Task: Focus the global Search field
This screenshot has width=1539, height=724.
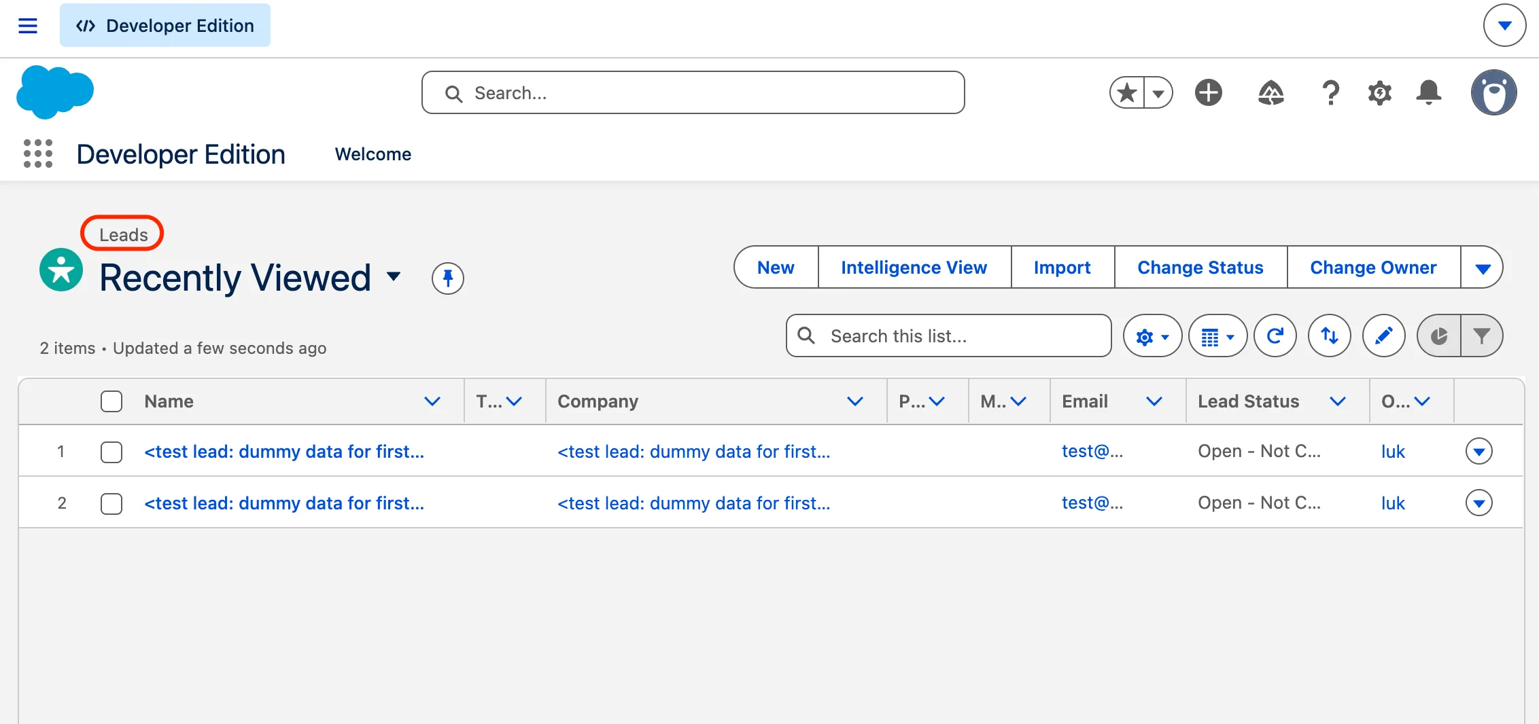Action: [693, 92]
